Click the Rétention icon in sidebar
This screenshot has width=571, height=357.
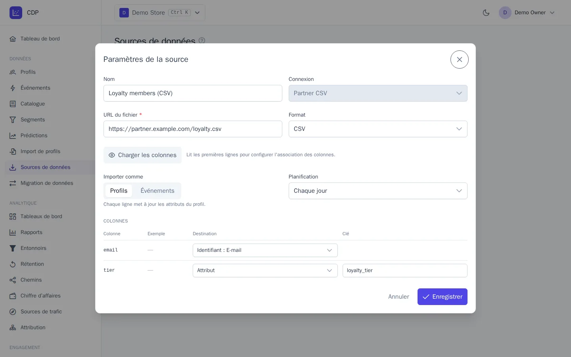(13, 264)
